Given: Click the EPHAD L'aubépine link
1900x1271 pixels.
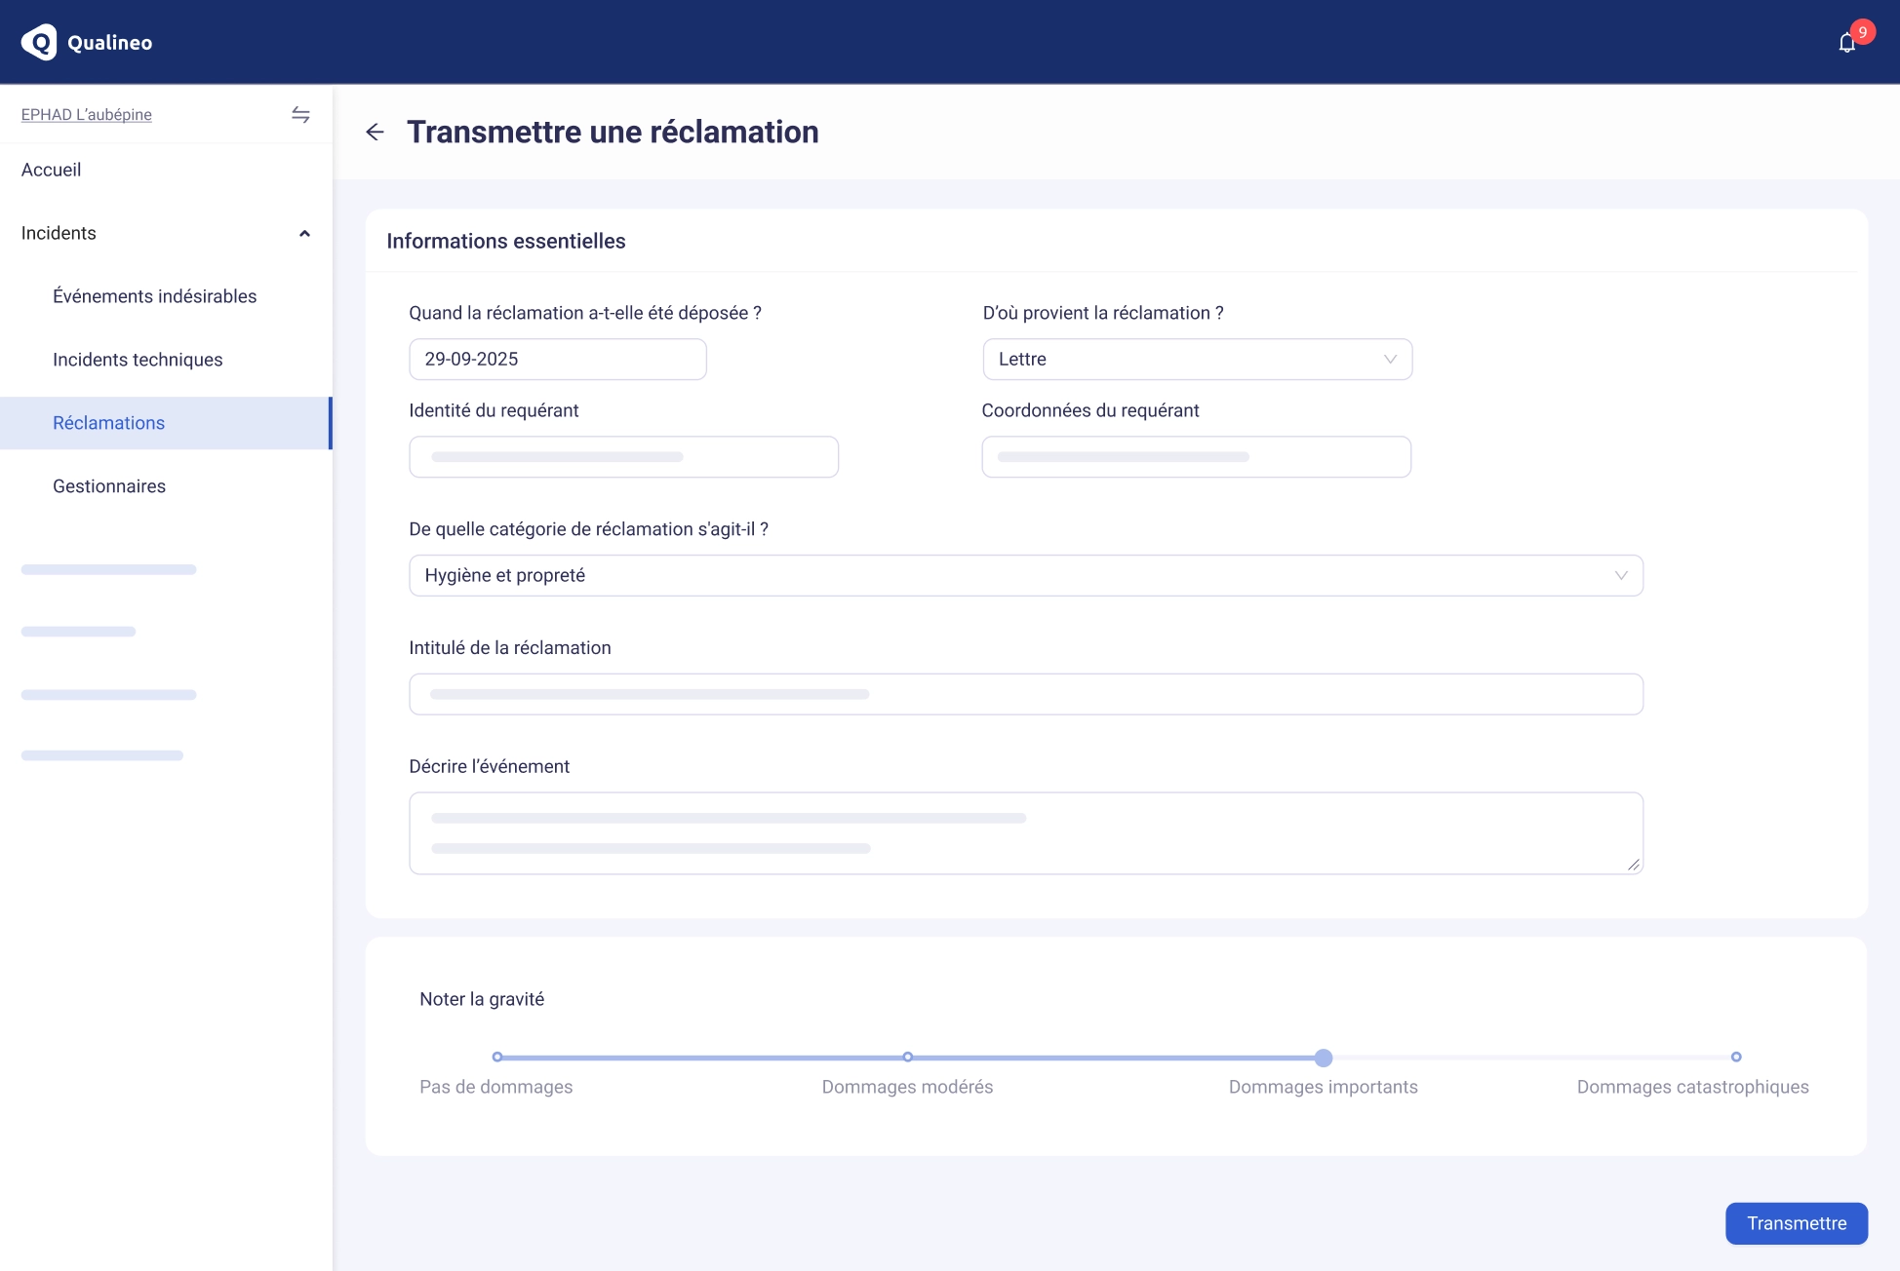Looking at the screenshot, I should coord(87,115).
